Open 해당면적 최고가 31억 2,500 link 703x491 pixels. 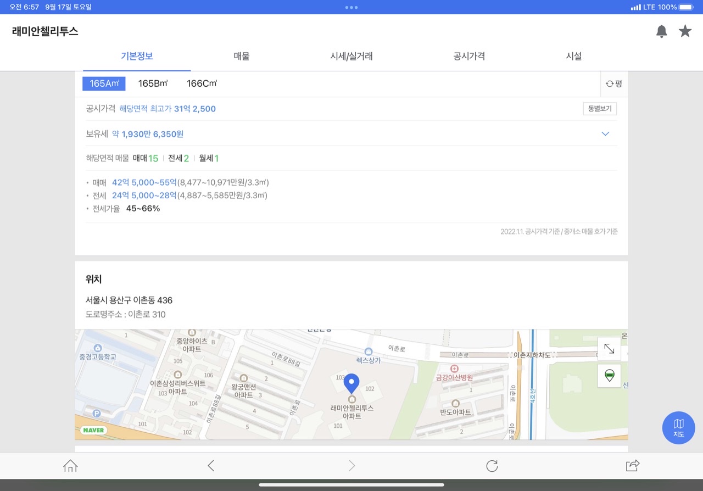click(168, 109)
